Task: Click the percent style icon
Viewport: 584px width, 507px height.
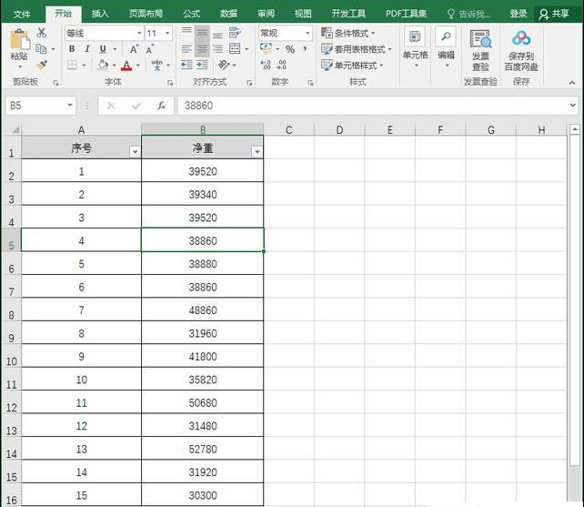Action: (x=289, y=49)
